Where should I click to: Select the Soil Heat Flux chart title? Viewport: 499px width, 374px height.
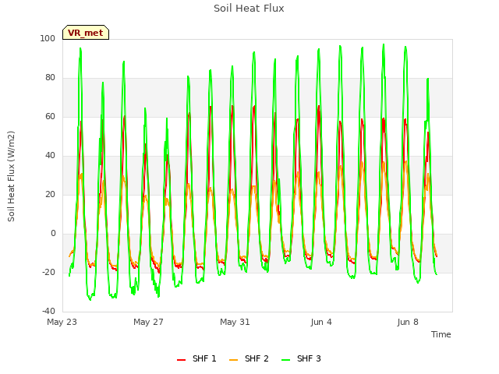coord(249,9)
